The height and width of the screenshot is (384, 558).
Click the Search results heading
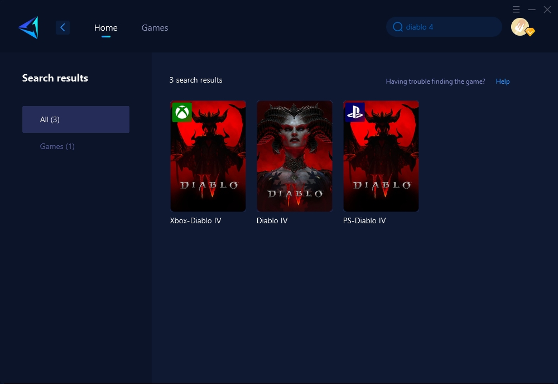(55, 78)
